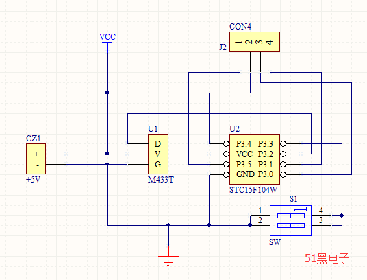Select the U1 M433T module body
This screenshot has height=280, width=367.
point(158,154)
